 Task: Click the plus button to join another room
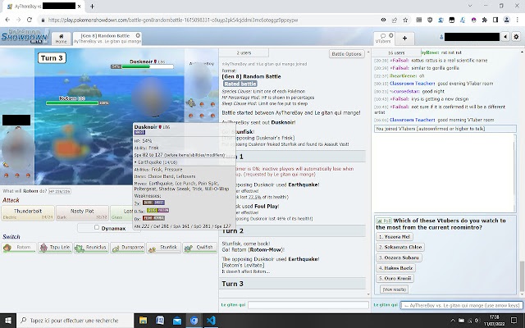[404, 39]
